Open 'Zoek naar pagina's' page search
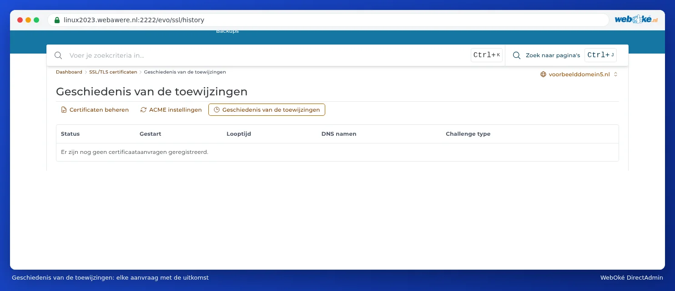 click(x=553, y=55)
